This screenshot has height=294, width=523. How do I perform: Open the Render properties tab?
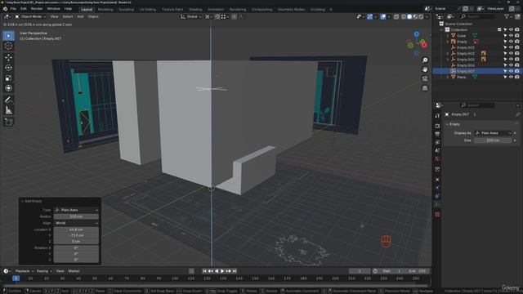click(437, 126)
